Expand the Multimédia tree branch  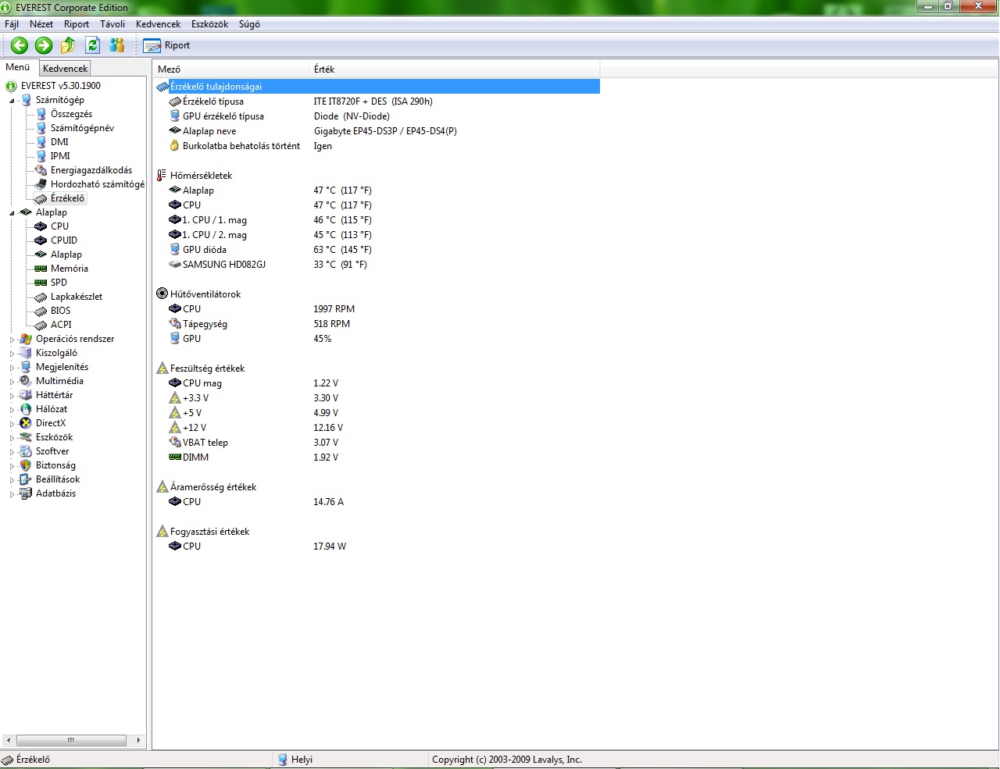coord(12,382)
